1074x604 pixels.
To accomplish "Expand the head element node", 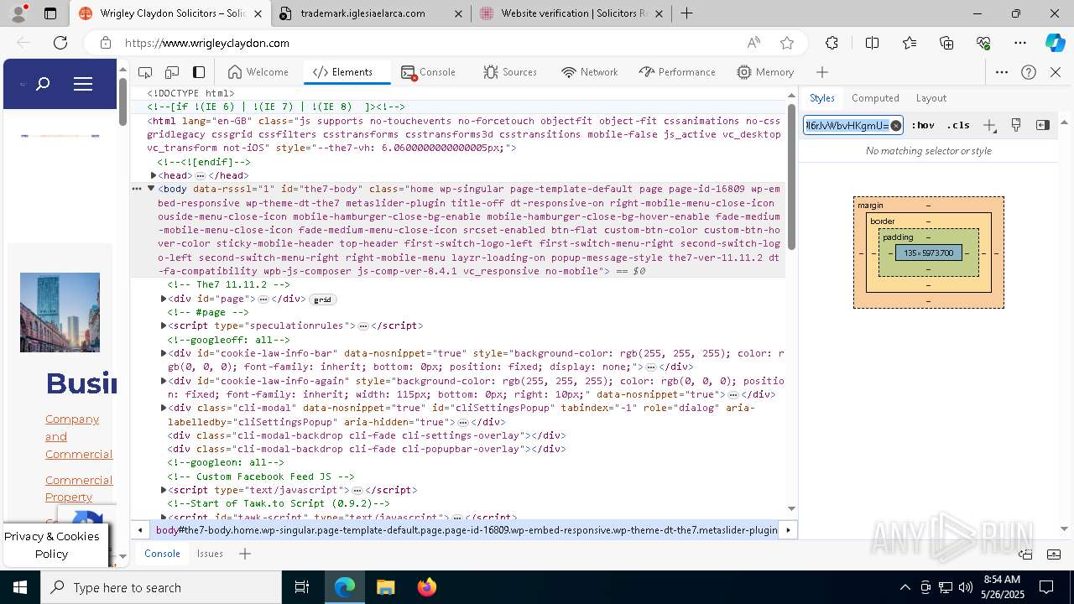I will (x=154, y=175).
